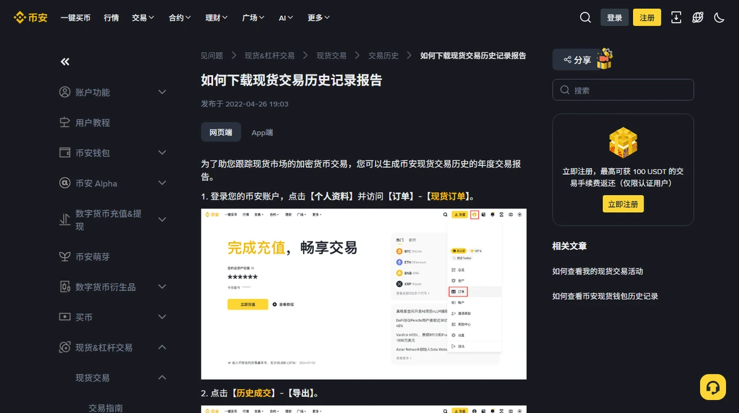The height and width of the screenshot is (413, 739).
Task: Expand the 数字货币充值&提现 chevron
Action: [x=162, y=219]
